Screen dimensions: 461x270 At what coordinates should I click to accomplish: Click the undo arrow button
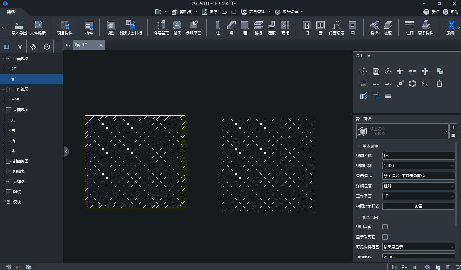[224, 12]
